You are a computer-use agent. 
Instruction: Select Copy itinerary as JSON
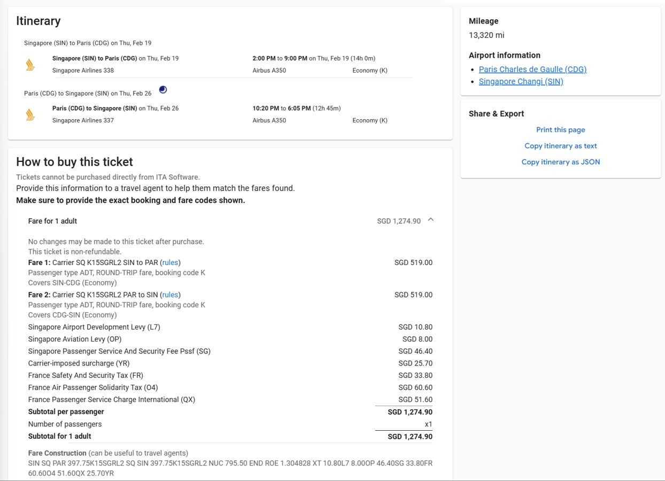coord(560,162)
